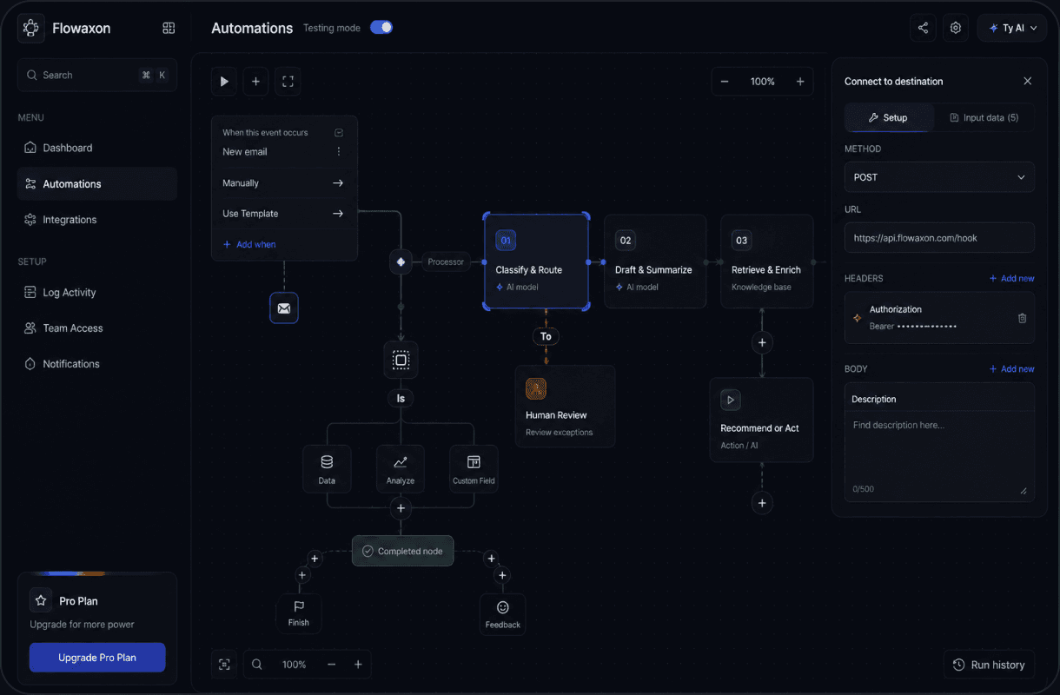Click the To connector label
The image size is (1060, 695).
pos(546,336)
